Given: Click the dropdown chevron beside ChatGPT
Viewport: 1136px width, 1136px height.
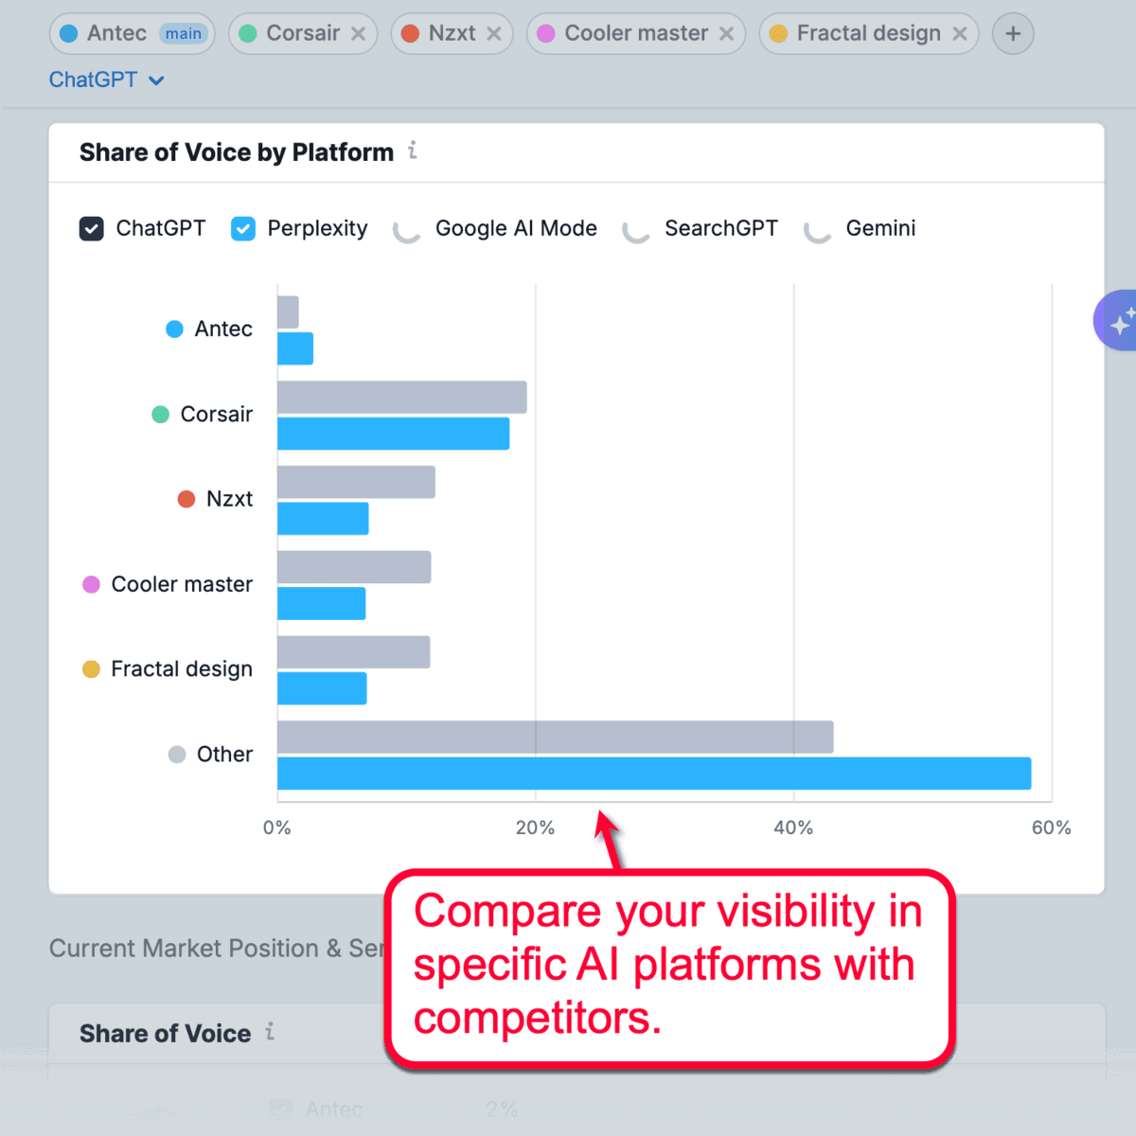Looking at the screenshot, I should click(x=157, y=80).
